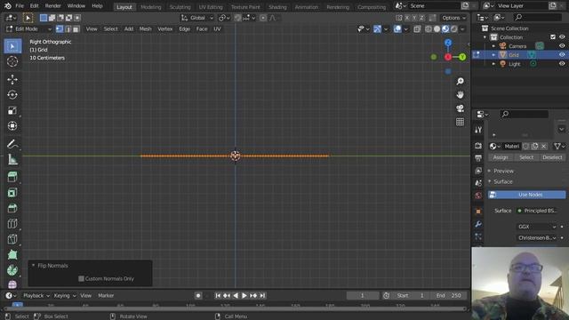Select the Knife tool
The image size is (569, 320).
click(12, 239)
